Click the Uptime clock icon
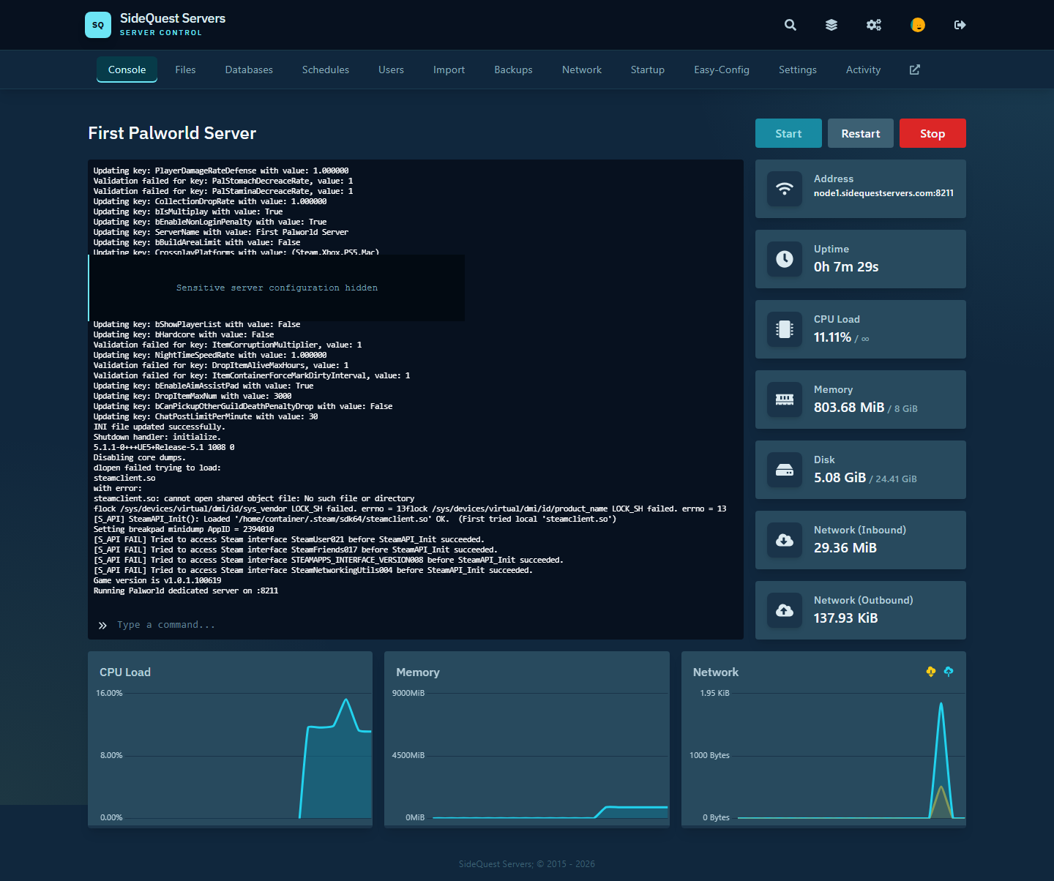Screen dimensions: 1054x881 [785, 259]
